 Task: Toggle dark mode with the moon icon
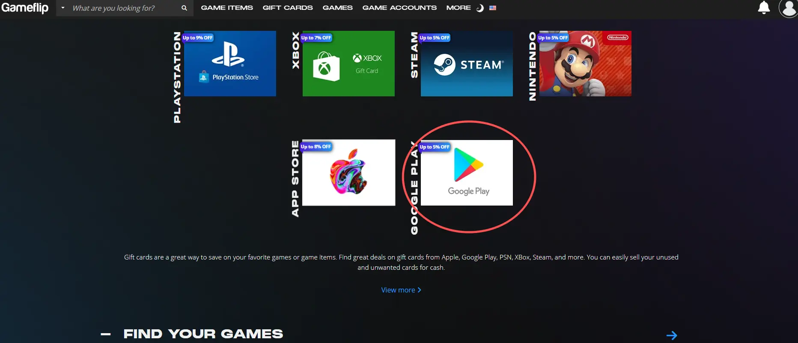[480, 8]
